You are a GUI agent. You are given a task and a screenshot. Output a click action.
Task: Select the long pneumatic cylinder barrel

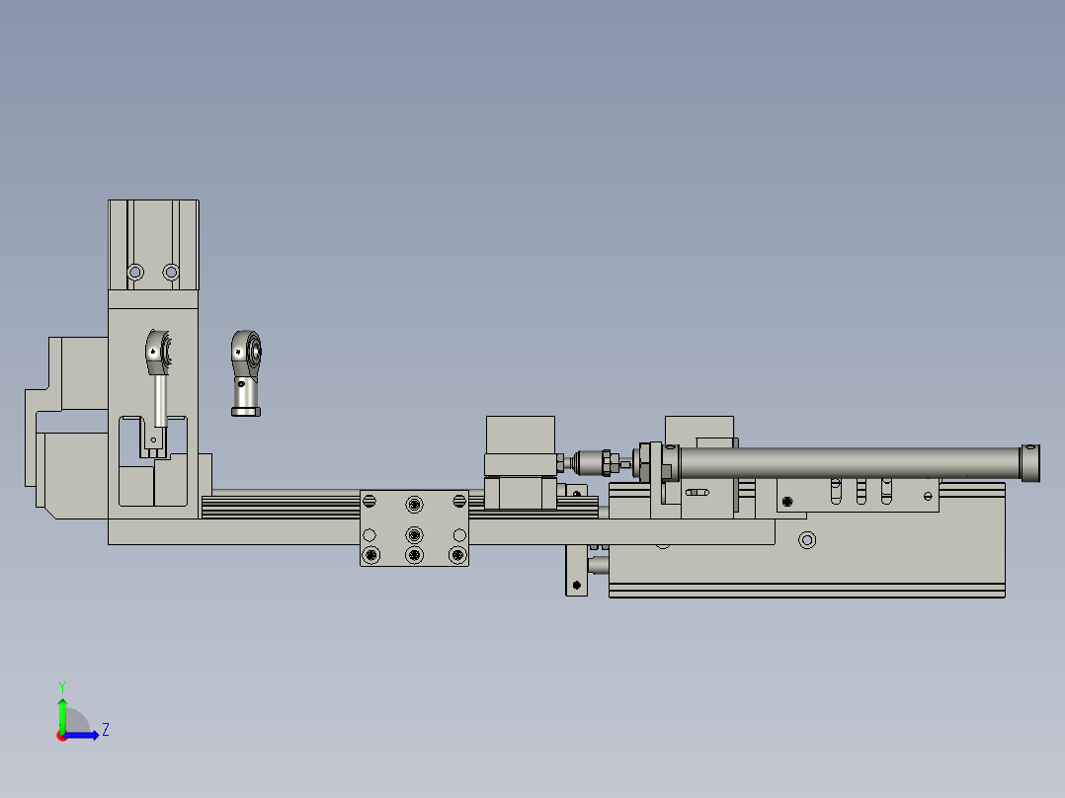click(851, 463)
